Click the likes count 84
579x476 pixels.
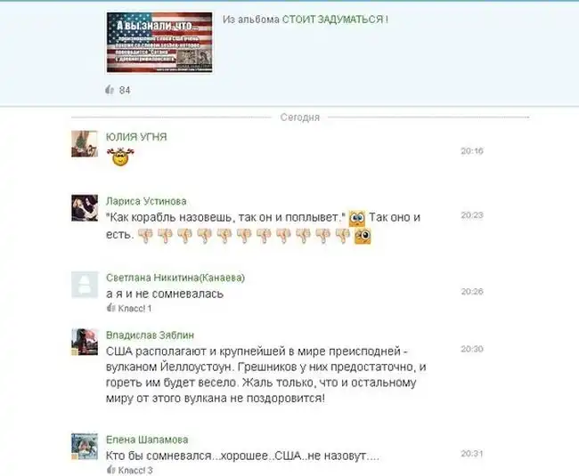coord(125,91)
